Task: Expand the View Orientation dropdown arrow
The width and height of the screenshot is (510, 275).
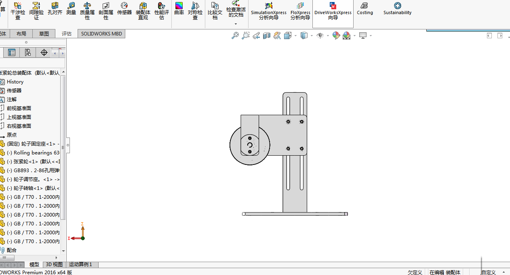Action: click(295, 36)
